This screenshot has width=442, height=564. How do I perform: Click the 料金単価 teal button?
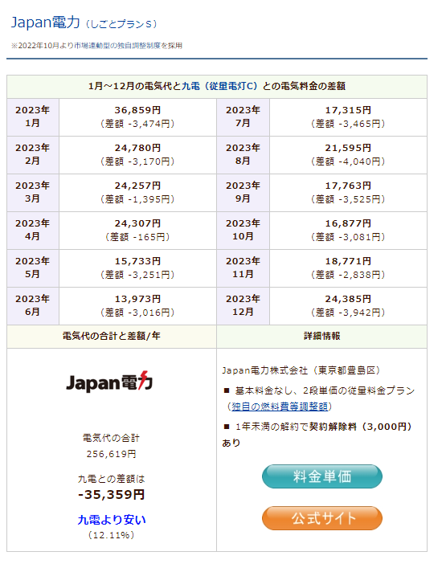pyautogui.click(x=321, y=476)
